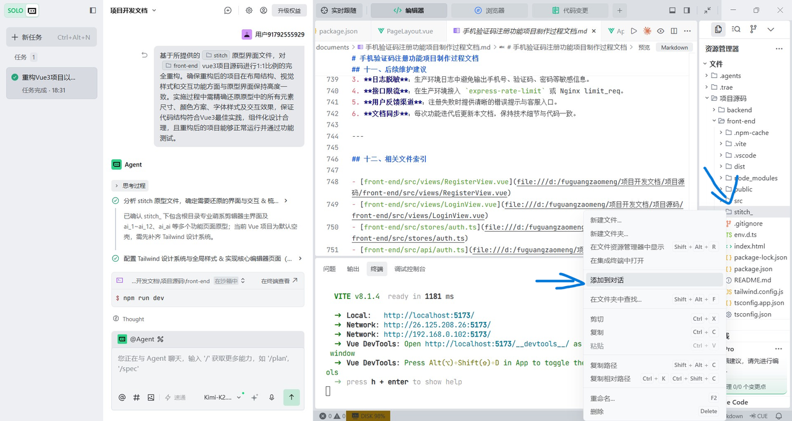Viewport: 792px width, 421px height.
Task: Select 复制路径 context menu item
Action: 653,365
